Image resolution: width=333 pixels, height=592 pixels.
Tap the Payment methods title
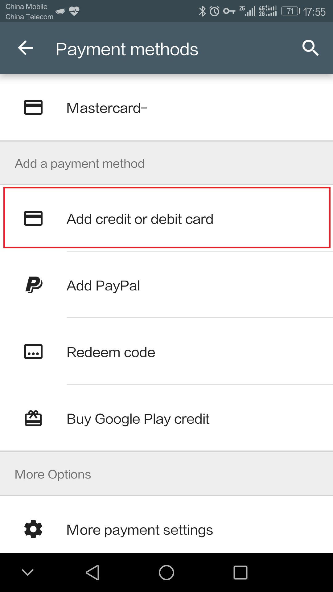coord(127,49)
